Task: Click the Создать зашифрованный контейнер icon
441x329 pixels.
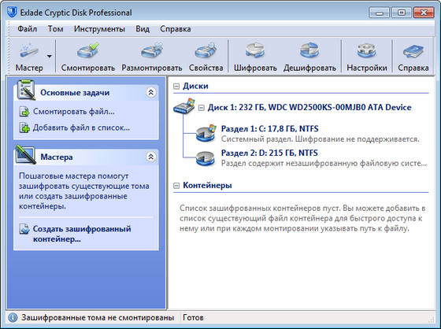Action: pyautogui.click(x=24, y=229)
